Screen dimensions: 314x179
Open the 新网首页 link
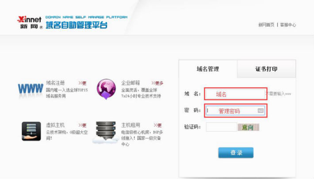tap(266, 25)
